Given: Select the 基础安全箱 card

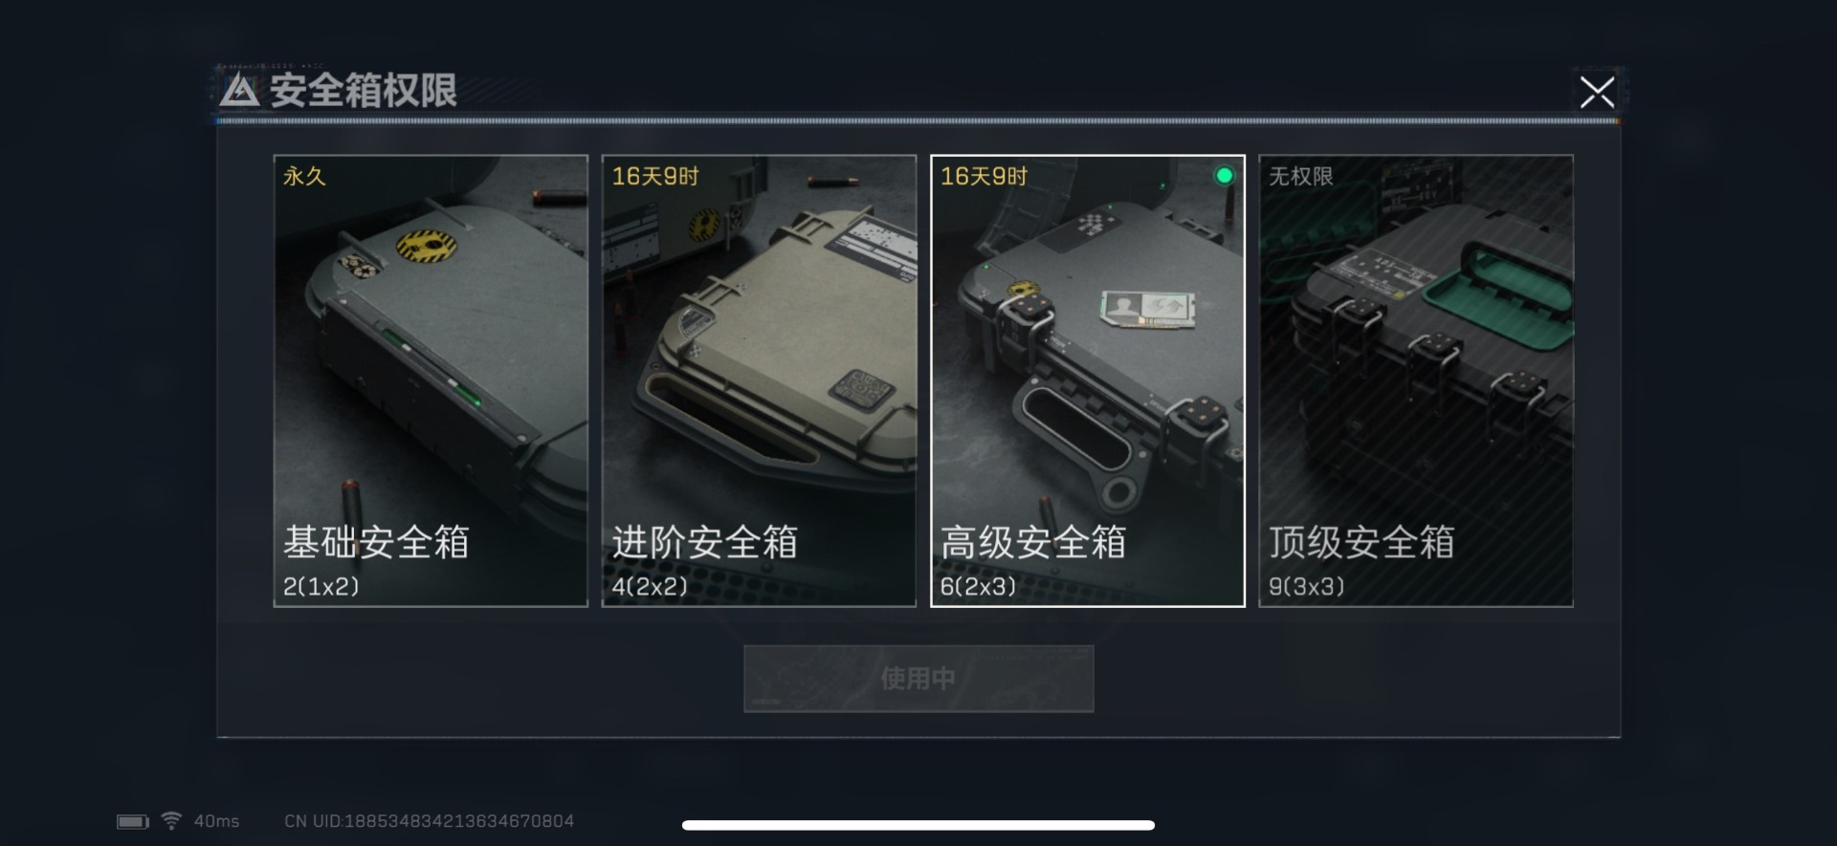Looking at the screenshot, I should point(431,380).
